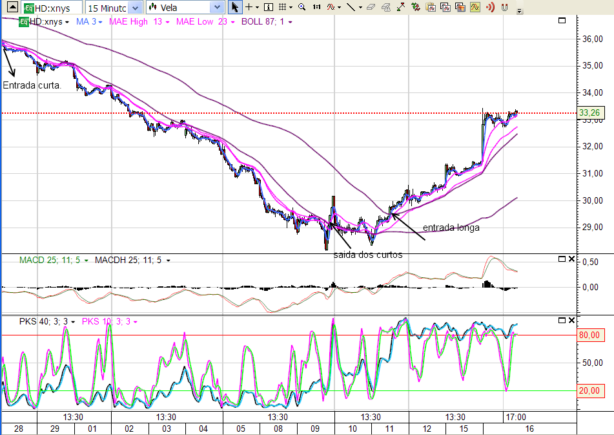Maximize the main price chart panel
614x435 pixels.
click(562, 21)
